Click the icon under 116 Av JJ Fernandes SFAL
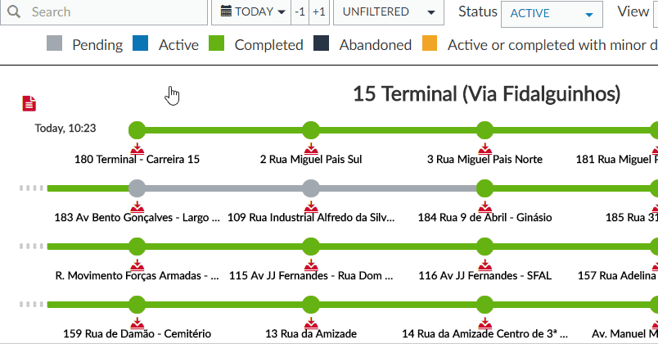Viewport: 658px width, 344px height. point(484,265)
